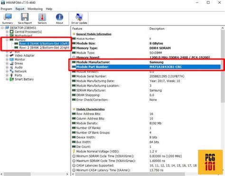Expand the Smart Battery node
225x176 pixels.
coord(7,79)
